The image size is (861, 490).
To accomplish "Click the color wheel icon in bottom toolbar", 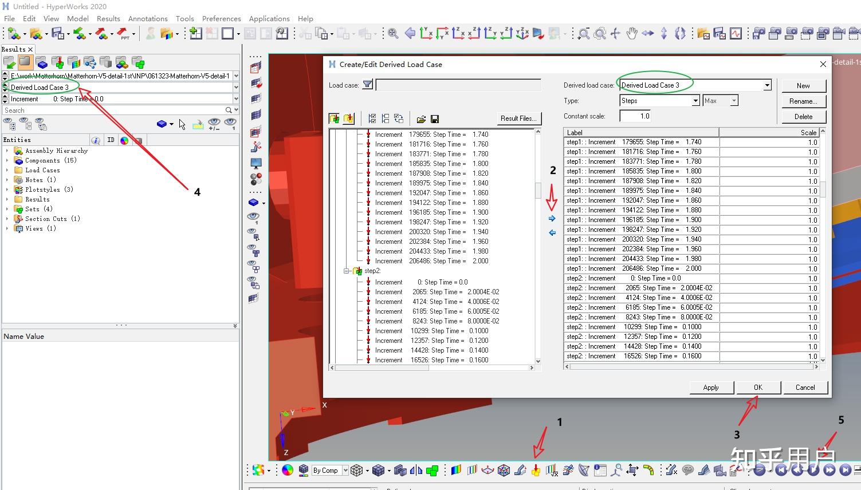I will coord(288,471).
